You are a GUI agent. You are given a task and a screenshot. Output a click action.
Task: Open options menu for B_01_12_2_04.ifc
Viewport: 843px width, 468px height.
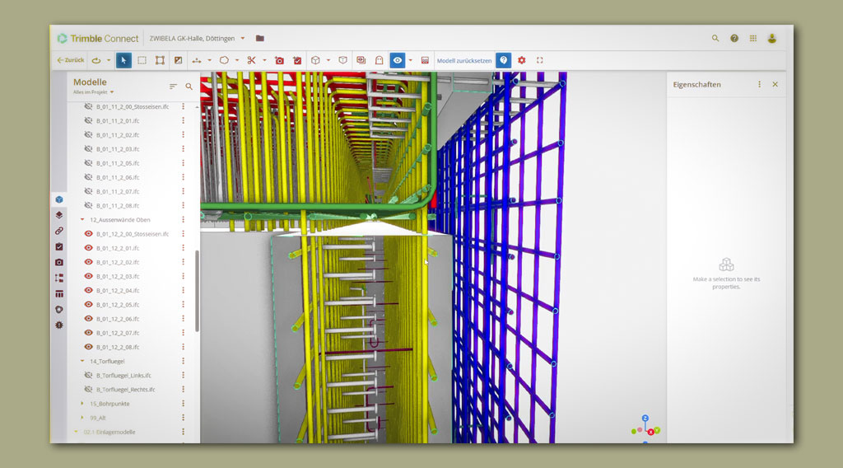(x=183, y=290)
